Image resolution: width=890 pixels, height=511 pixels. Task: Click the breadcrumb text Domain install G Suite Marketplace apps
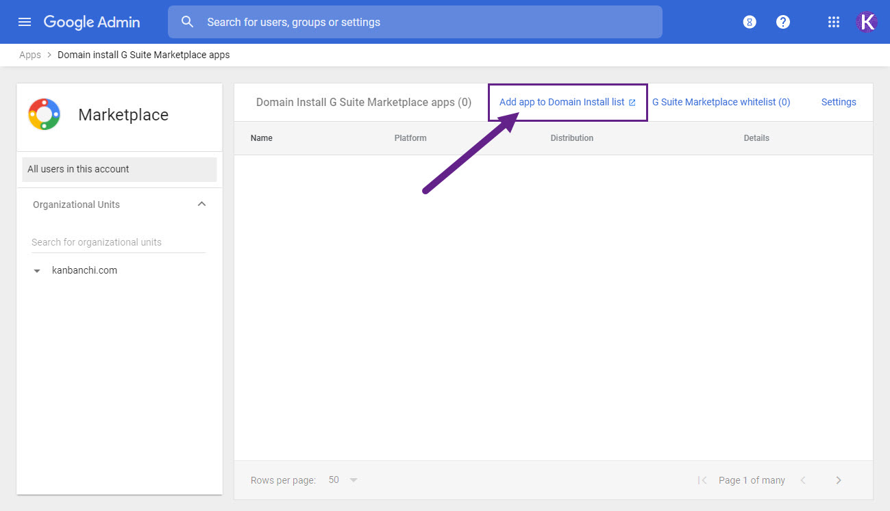click(144, 55)
